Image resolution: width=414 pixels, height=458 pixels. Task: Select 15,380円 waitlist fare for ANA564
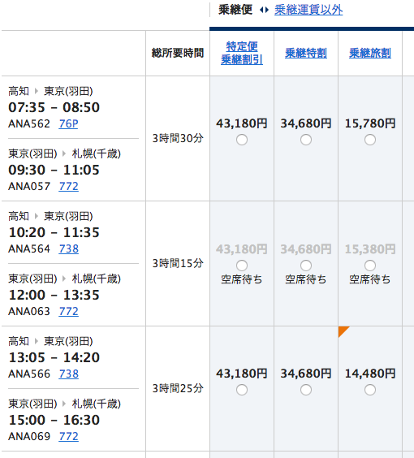pyautogui.click(x=370, y=266)
